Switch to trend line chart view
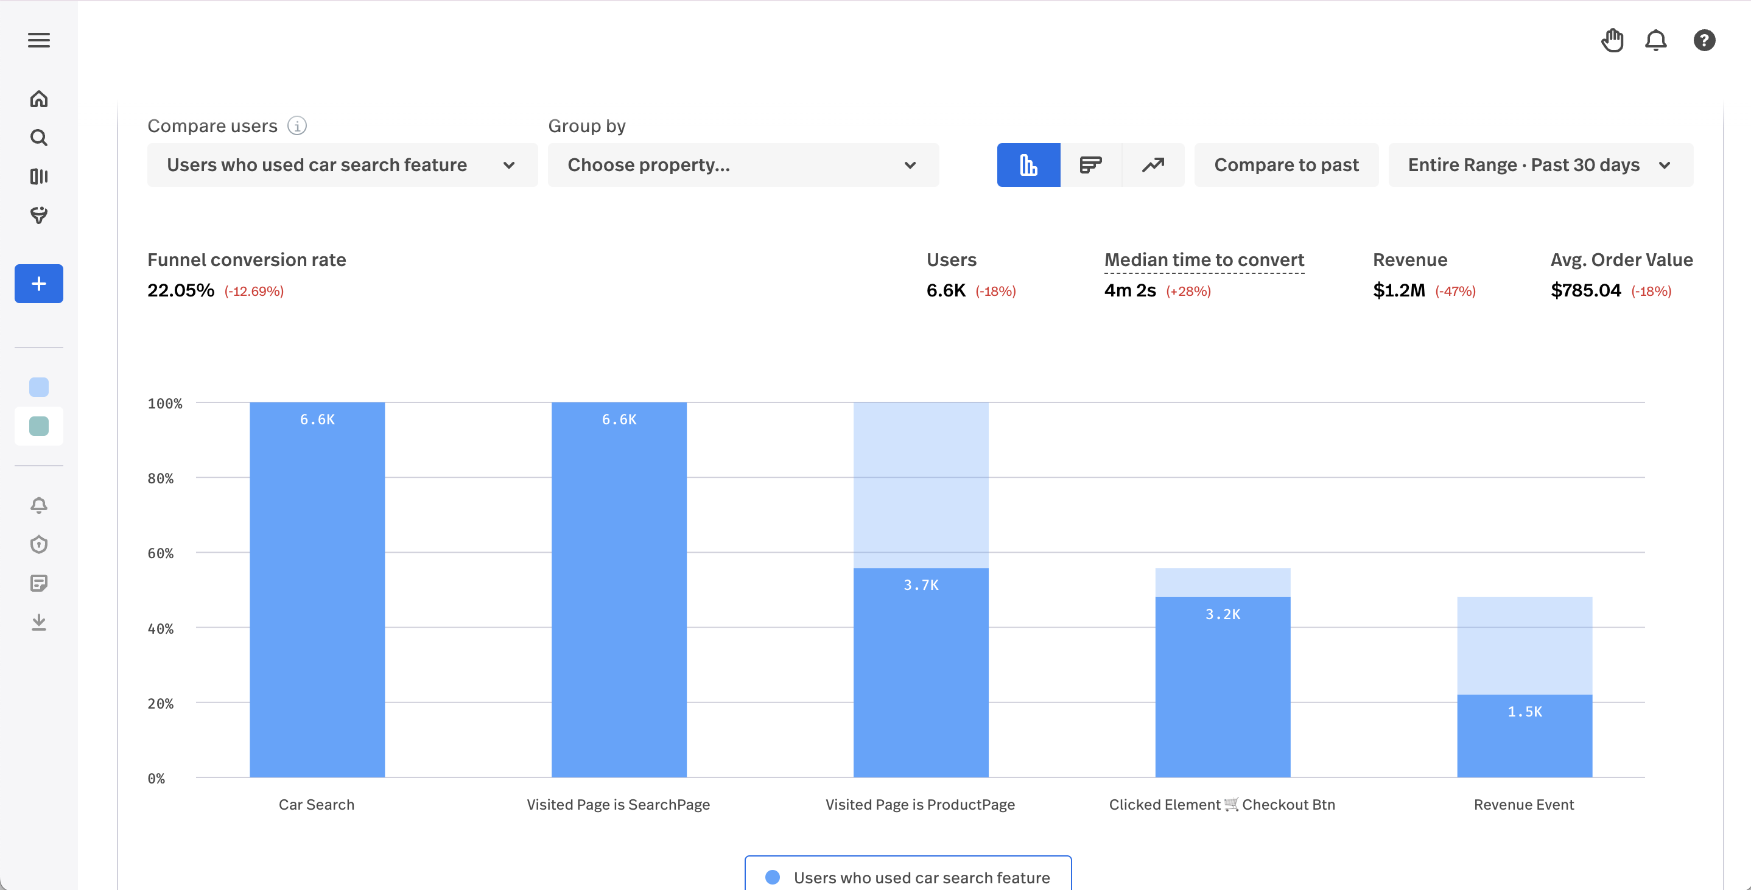This screenshot has height=890, width=1751. [x=1153, y=164]
